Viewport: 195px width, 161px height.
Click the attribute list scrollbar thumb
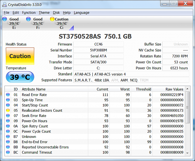pyautogui.click(x=187, y=107)
